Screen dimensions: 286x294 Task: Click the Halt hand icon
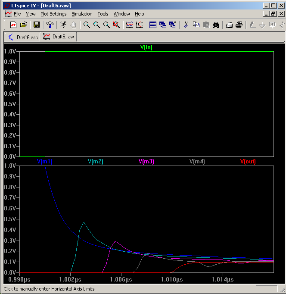tap(73, 25)
